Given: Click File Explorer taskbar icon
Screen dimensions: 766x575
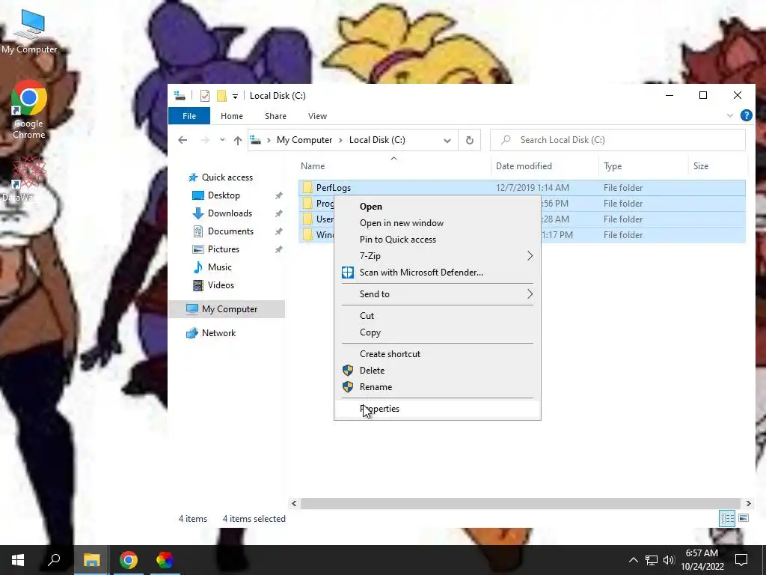Looking at the screenshot, I should click(x=91, y=560).
